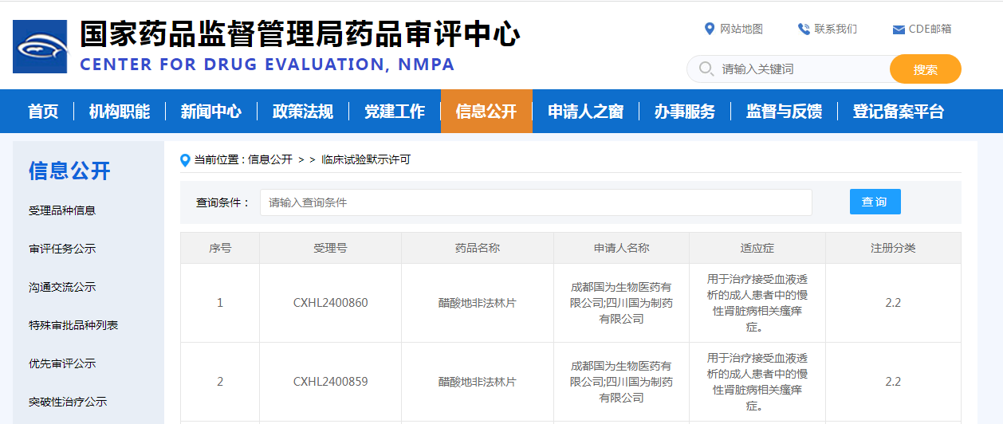This screenshot has height=424, width=1003.
Task: Click the 信息公开 breadcrumb link
Action: (x=270, y=159)
